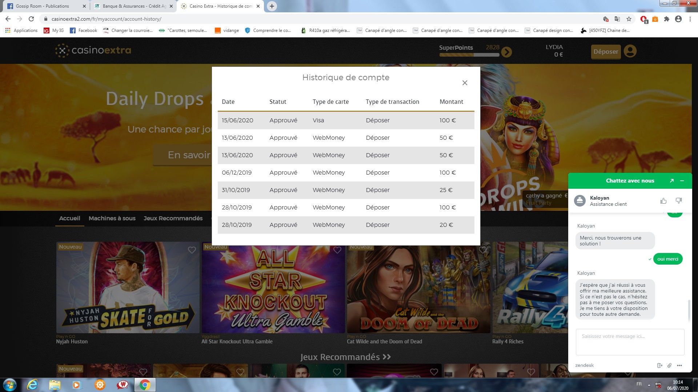Close the Casino Extra tab
The width and height of the screenshot is (698, 392).
[258, 6]
